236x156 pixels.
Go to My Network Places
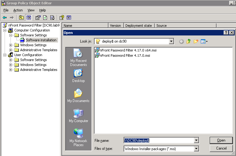[78, 138]
